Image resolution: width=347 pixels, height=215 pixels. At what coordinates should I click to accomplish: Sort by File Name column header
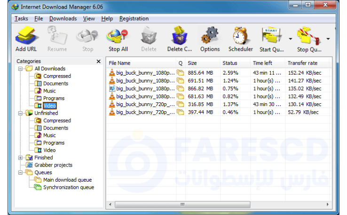click(141, 63)
